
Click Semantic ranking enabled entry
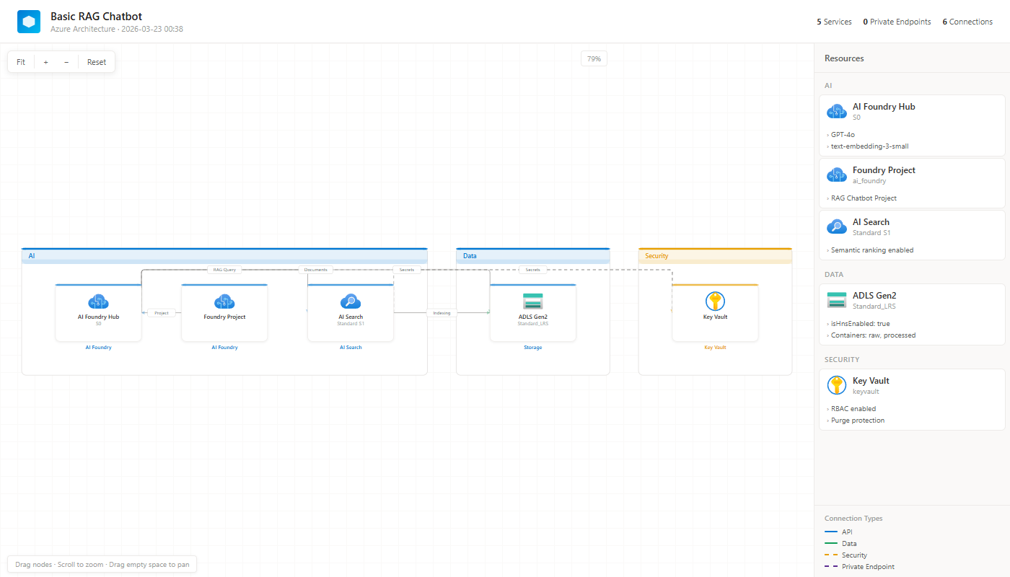pos(871,250)
